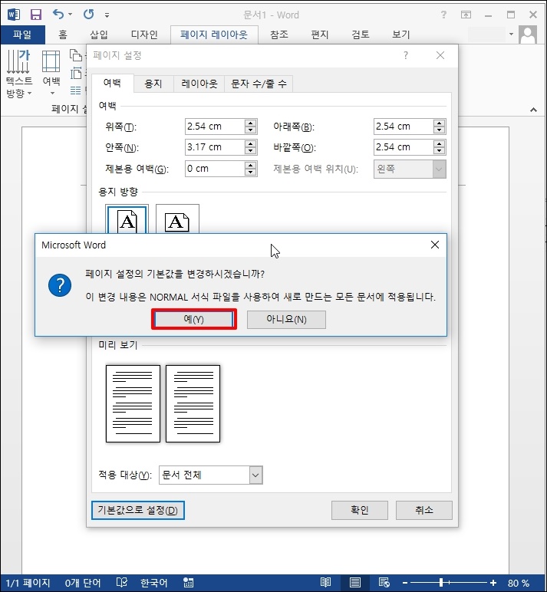Image resolution: width=547 pixels, height=592 pixels.
Task: Switch to the 디자인 ribbon tab
Action: (144, 35)
